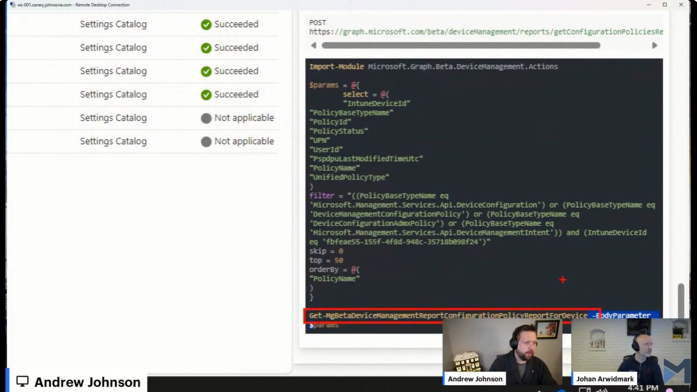Click the monitor icon beside the Andrew Johnson banner
Viewport: 697px width, 392px height.
pos(22,382)
